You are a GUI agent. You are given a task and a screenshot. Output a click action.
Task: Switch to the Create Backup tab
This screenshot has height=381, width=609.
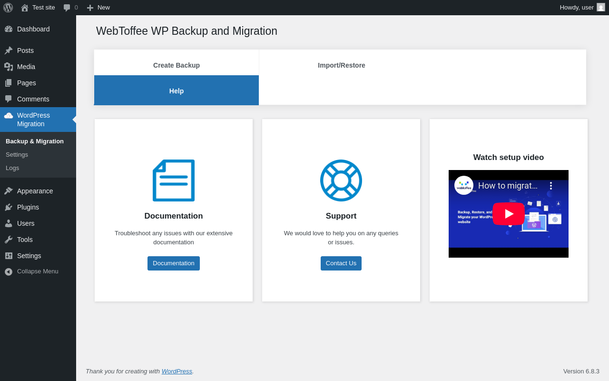point(177,65)
